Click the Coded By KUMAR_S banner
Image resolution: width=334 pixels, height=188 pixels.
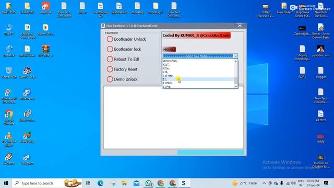coord(196,36)
